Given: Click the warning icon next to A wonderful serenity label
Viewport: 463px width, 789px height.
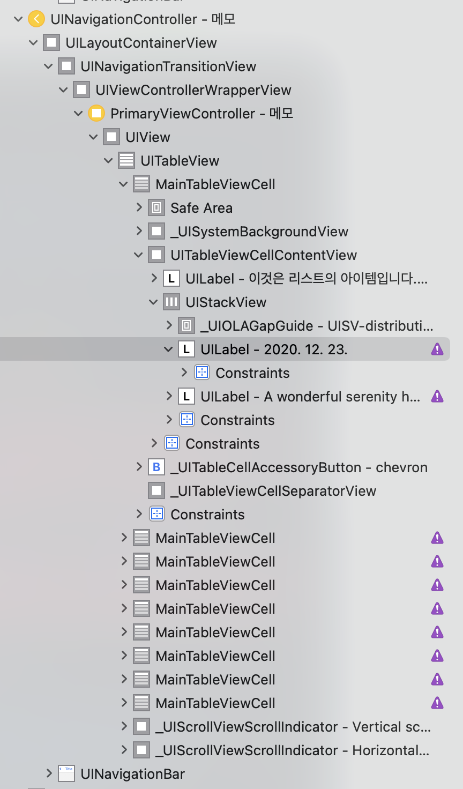Looking at the screenshot, I should coord(437,397).
